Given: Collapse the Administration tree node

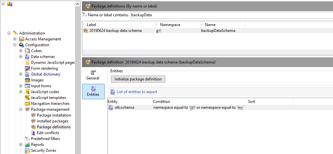Looking at the screenshot, I should (9, 33).
